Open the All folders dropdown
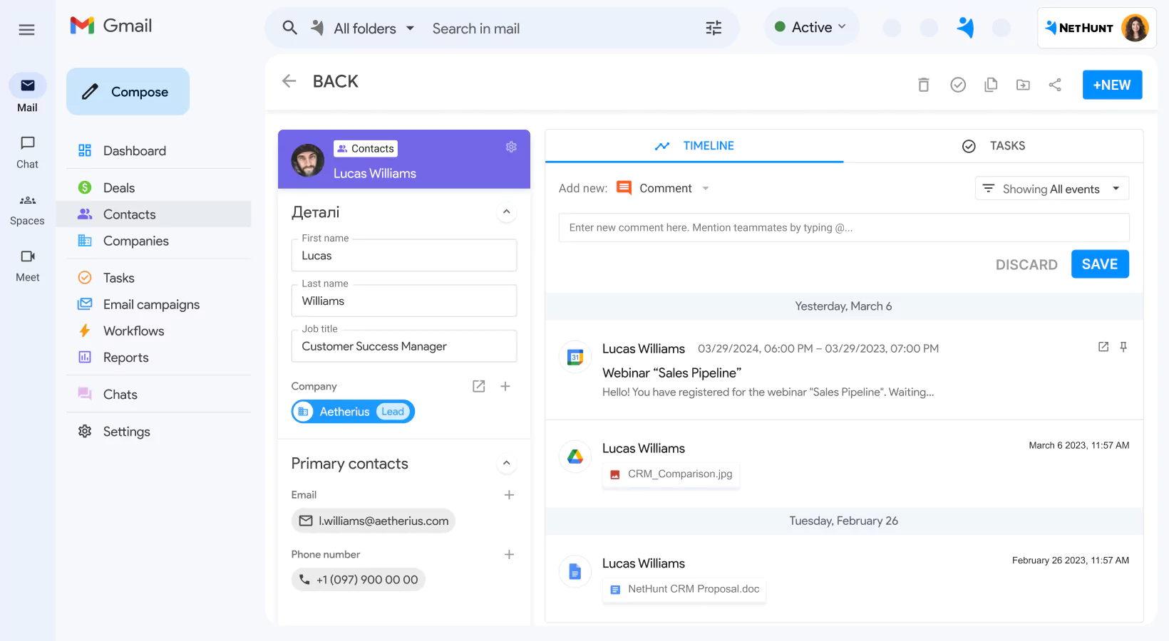1169x641 pixels. click(364, 28)
